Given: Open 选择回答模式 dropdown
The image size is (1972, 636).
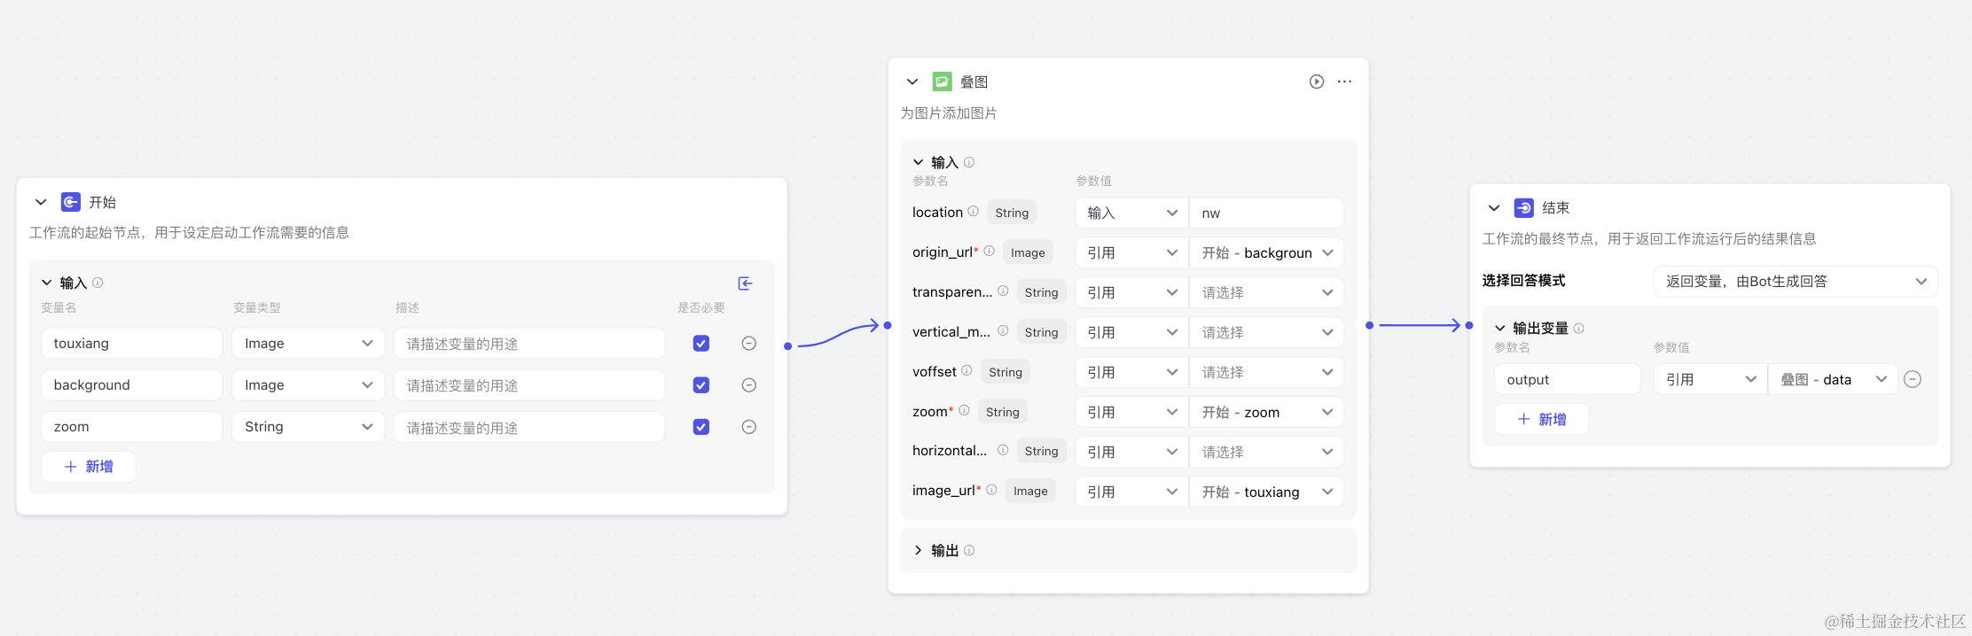Looking at the screenshot, I should [1796, 281].
